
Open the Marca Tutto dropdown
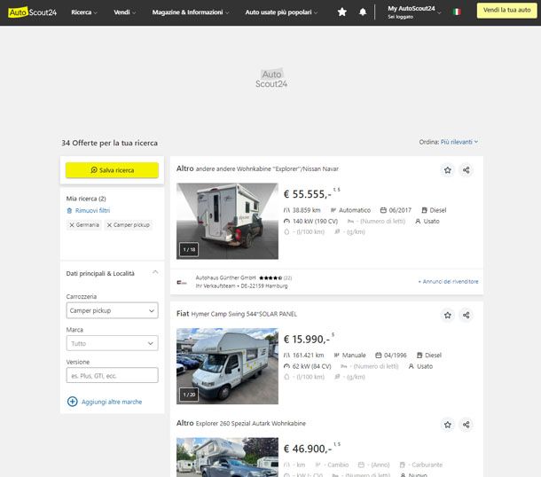click(x=112, y=343)
